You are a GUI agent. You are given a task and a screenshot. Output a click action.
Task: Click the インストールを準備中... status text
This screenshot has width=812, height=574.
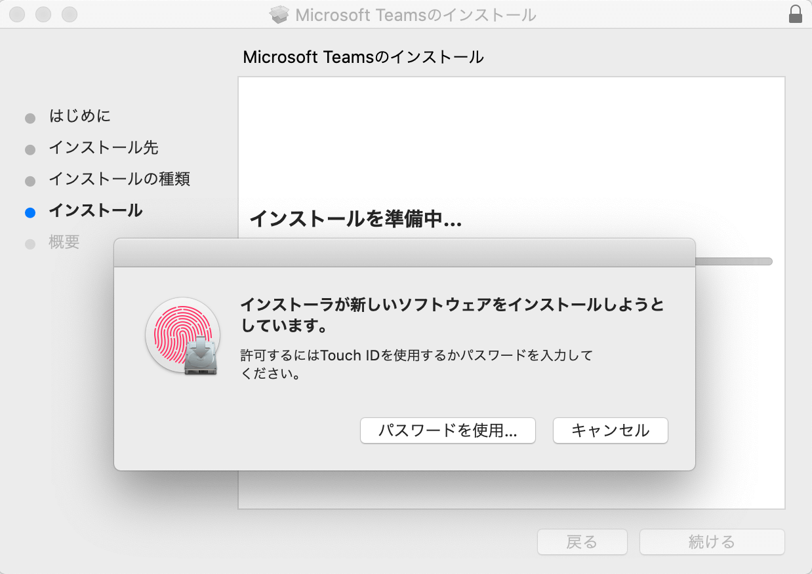[355, 219]
